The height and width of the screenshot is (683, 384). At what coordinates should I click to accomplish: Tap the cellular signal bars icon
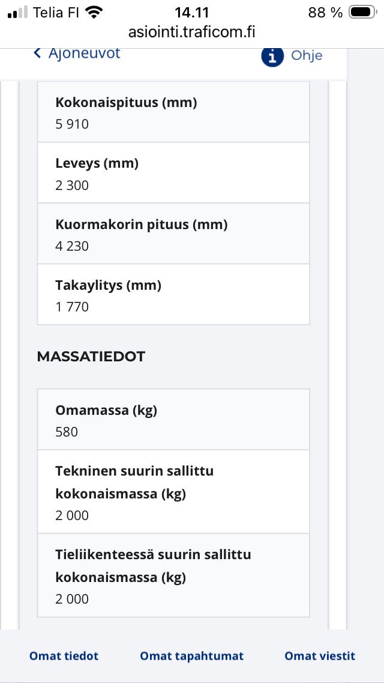click(x=18, y=13)
